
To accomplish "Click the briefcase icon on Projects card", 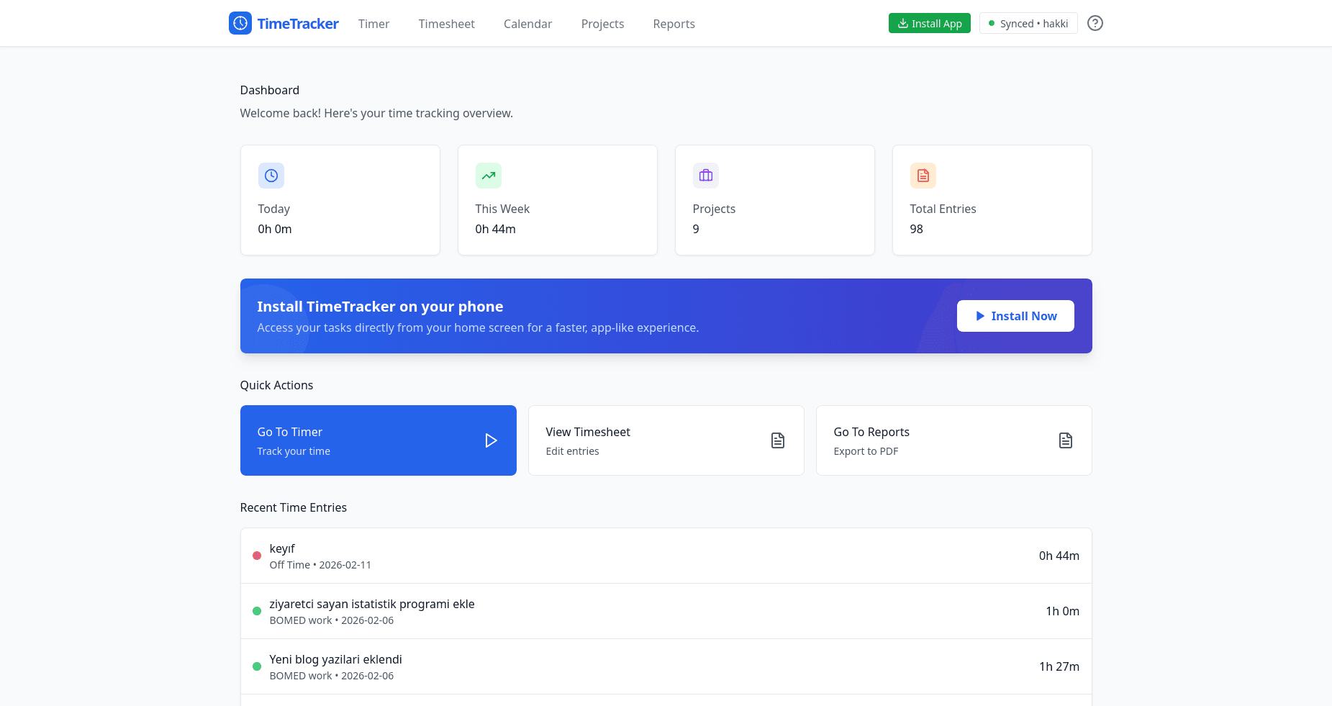I will [705, 175].
